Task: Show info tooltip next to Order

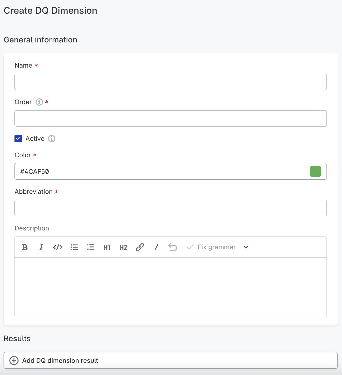Action: point(39,102)
